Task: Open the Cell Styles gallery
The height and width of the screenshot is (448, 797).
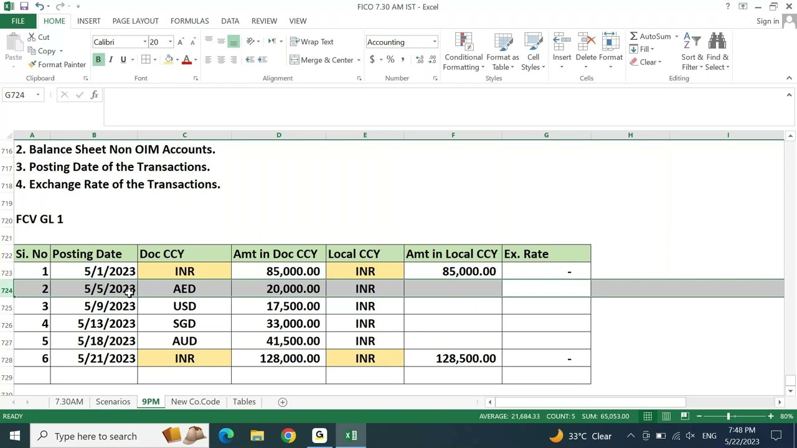Action: pyautogui.click(x=533, y=52)
